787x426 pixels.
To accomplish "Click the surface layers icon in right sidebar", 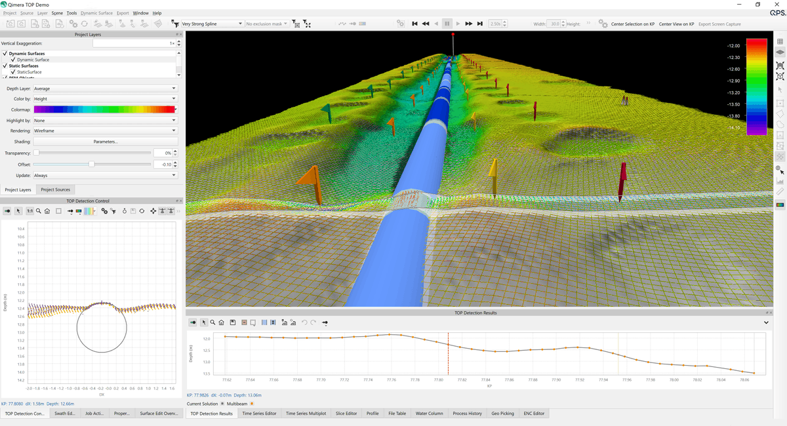I will pyautogui.click(x=780, y=52).
